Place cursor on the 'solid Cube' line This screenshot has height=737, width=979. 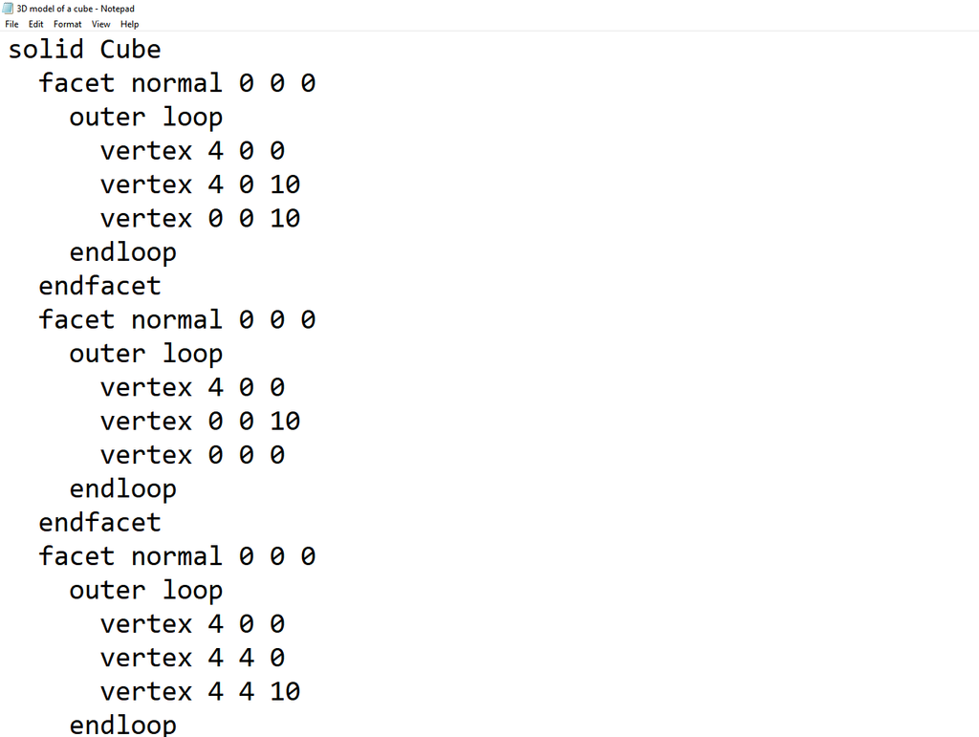coord(84,49)
